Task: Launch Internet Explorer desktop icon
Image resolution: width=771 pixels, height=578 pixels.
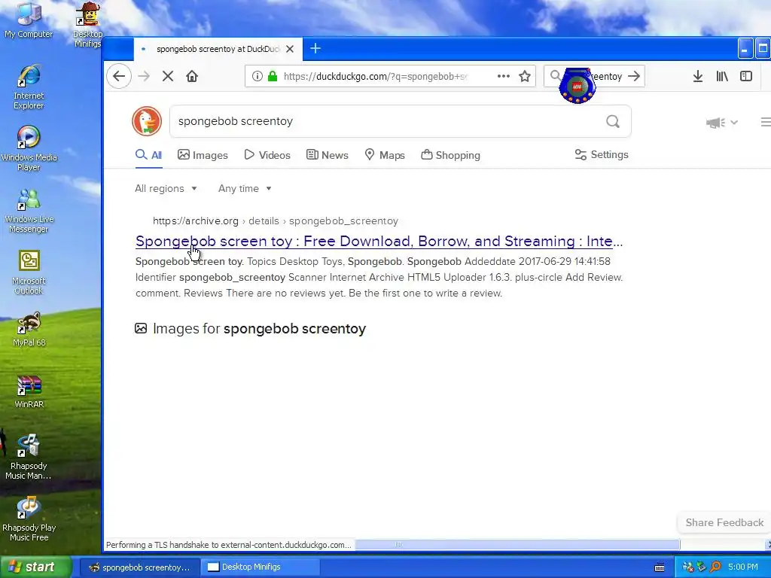Action: 29,87
